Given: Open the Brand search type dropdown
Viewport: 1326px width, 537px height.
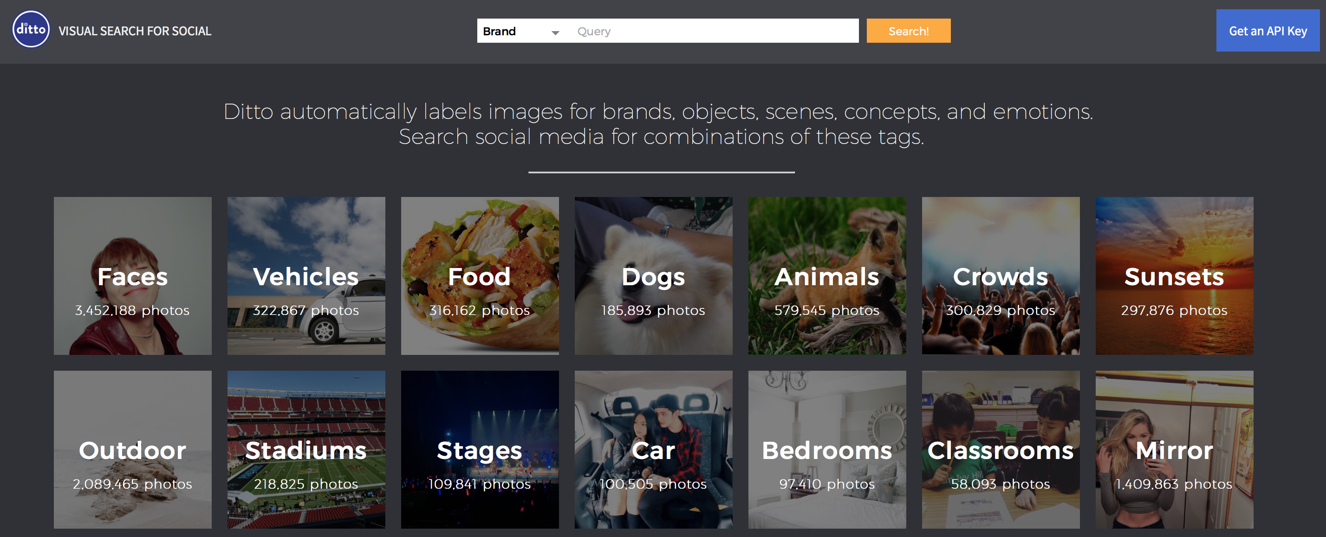Looking at the screenshot, I should pyautogui.click(x=520, y=32).
